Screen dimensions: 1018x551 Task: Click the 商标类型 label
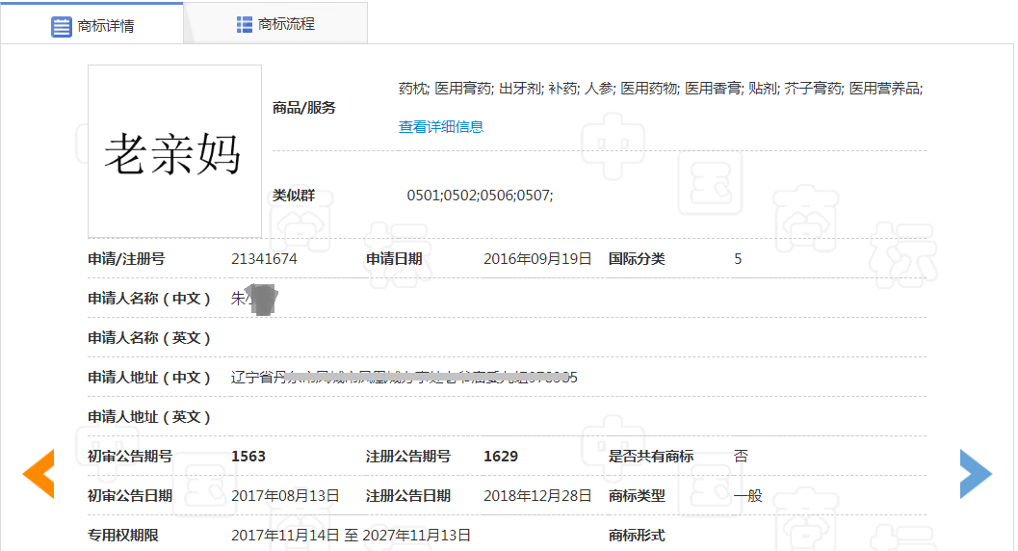[x=637, y=496]
